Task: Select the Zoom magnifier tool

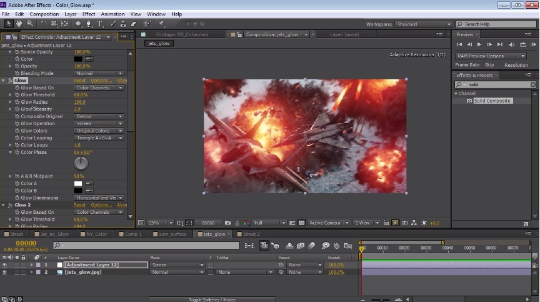Action: (29, 24)
